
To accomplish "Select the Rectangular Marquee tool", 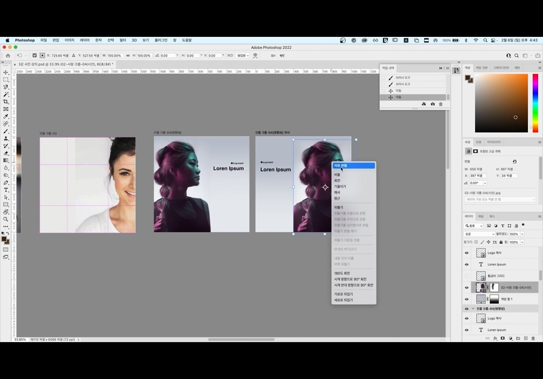I will tap(6, 80).
